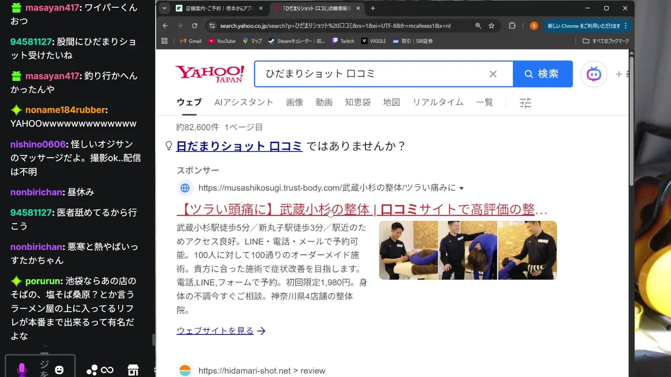Bookmark this page with the star icon
Screen dimensions: 671x377
(x=492, y=26)
